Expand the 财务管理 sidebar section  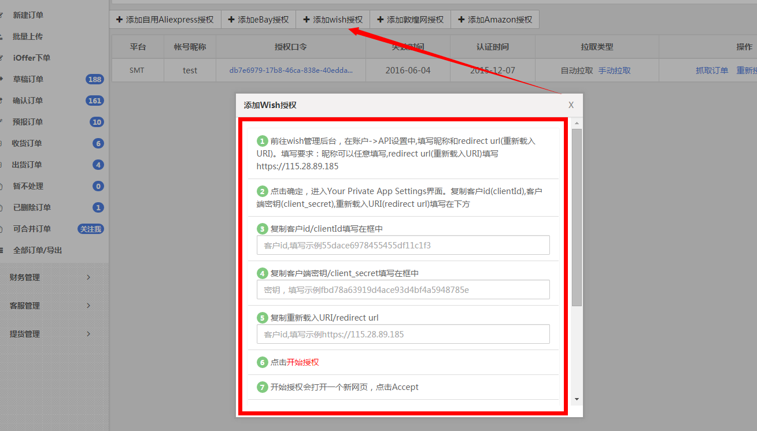(x=50, y=277)
